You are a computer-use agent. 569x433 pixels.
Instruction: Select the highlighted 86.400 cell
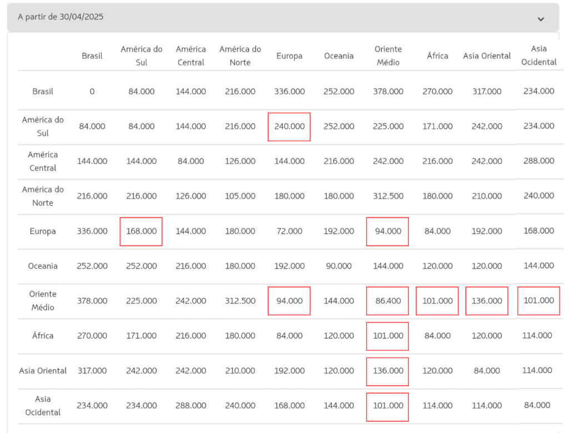388,301
